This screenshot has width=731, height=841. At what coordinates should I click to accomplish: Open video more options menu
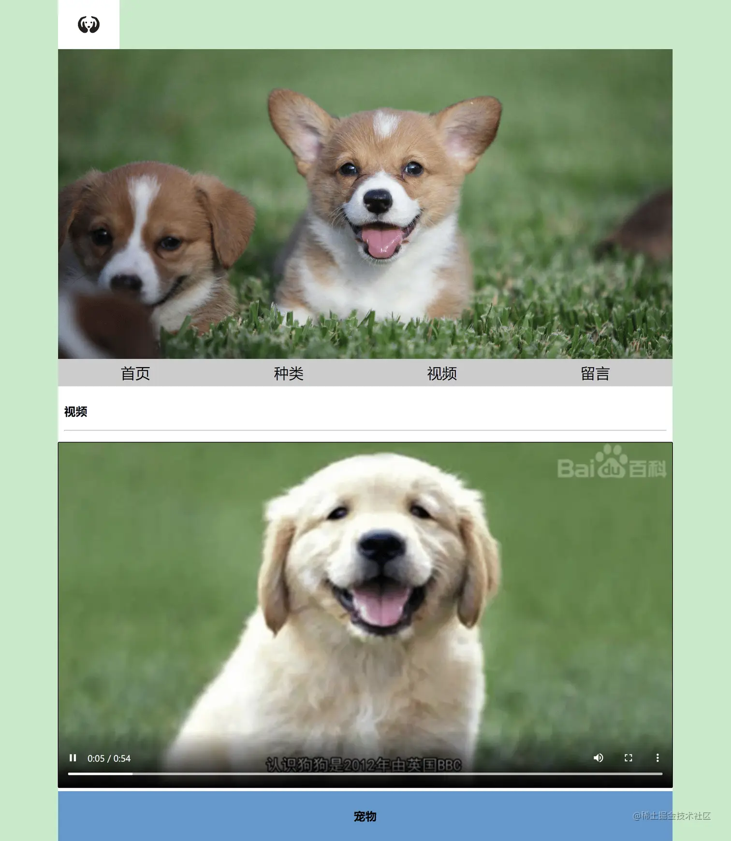coord(658,758)
